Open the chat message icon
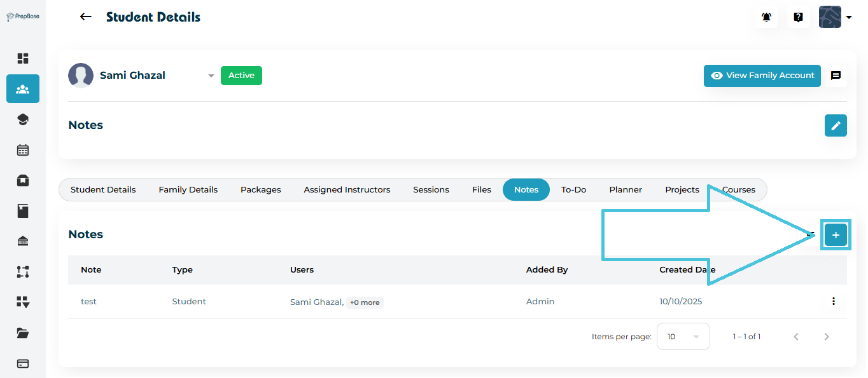Image resolution: width=868 pixels, height=378 pixels. coord(836,76)
